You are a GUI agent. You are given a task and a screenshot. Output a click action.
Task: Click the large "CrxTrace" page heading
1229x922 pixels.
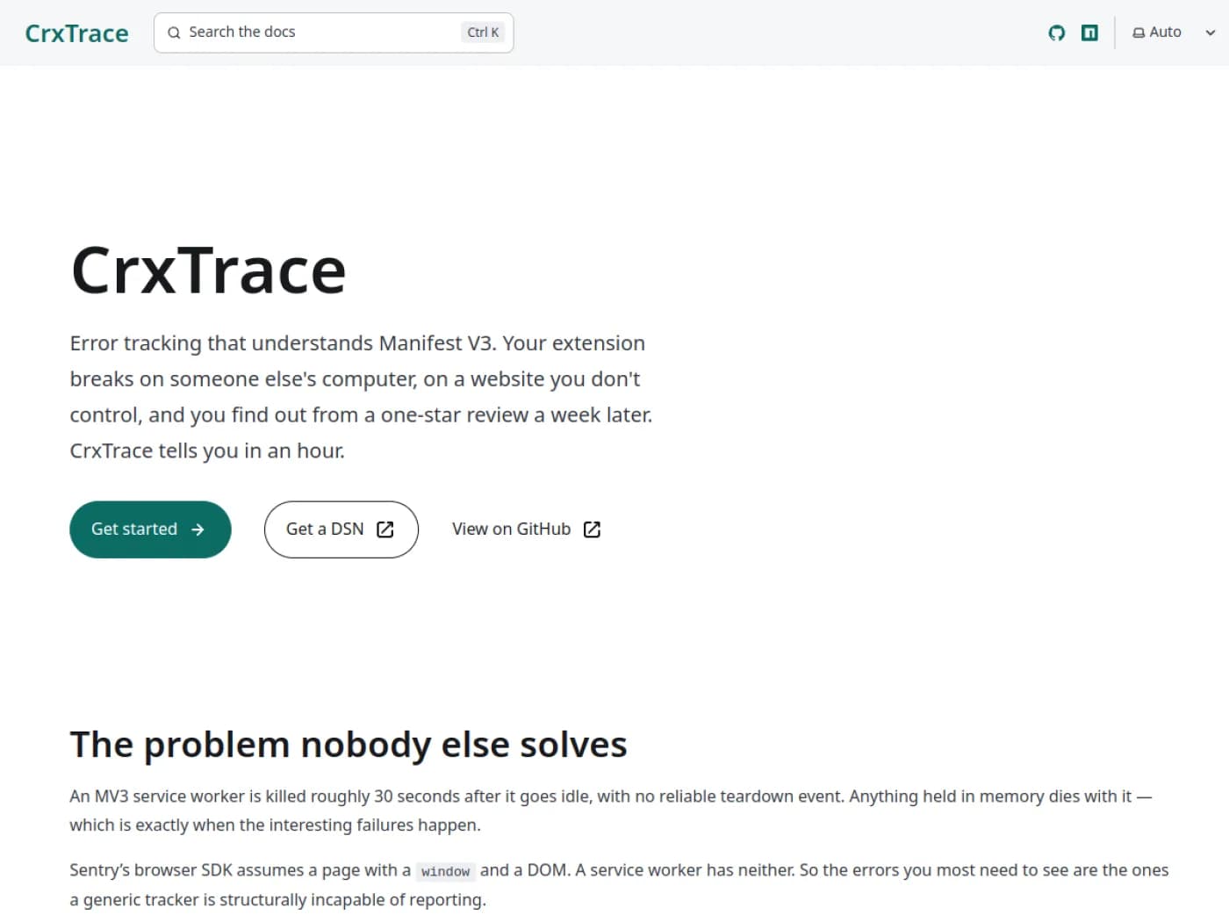tap(208, 270)
